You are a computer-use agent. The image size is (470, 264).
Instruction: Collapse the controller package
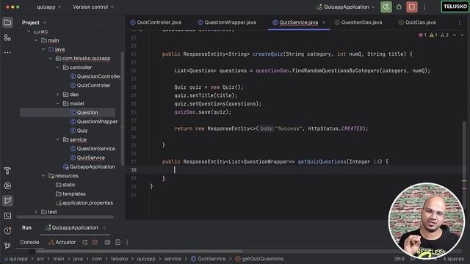tap(57, 67)
